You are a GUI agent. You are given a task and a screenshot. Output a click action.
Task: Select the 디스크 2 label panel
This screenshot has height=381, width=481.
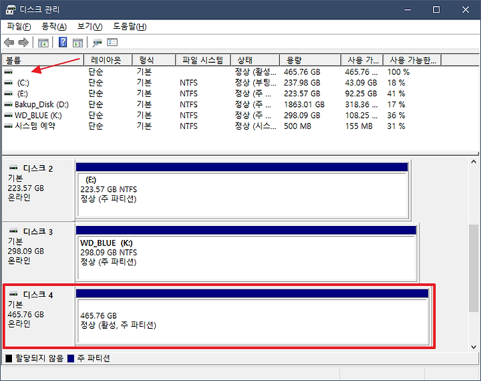[39, 190]
